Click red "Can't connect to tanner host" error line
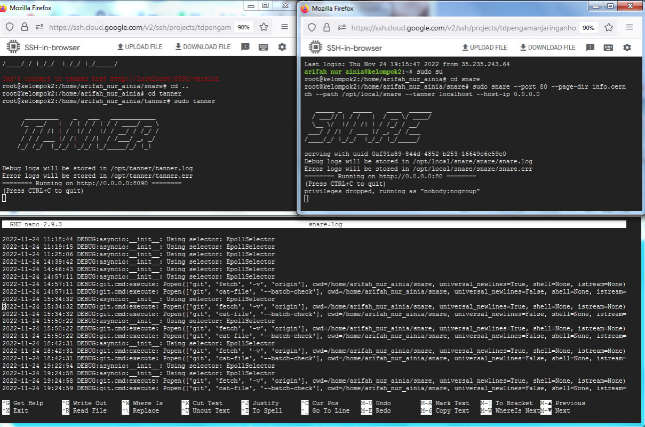The height and width of the screenshot is (427, 645). tap(110, 78)
